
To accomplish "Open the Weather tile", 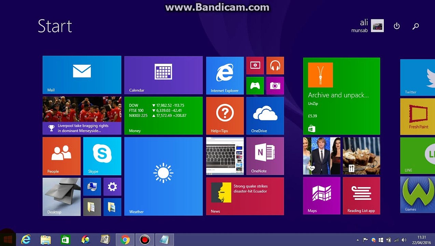I will pos(164,176).
